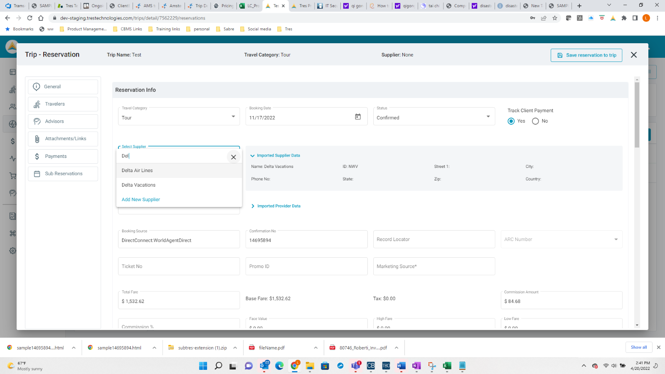The width and height of the screenshot is (665, 374).
Task: Open the CBMS Links bookmark folder
Action: 128,29
